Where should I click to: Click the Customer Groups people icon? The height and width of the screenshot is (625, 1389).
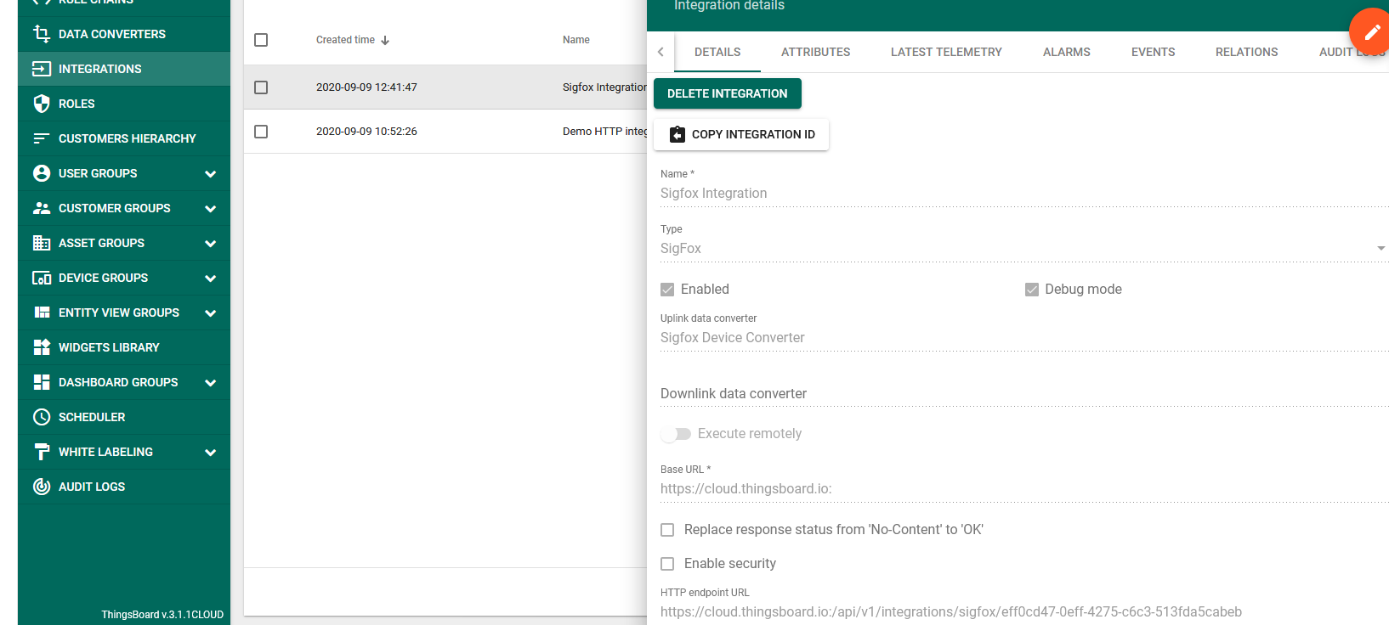tap(42, 208)
